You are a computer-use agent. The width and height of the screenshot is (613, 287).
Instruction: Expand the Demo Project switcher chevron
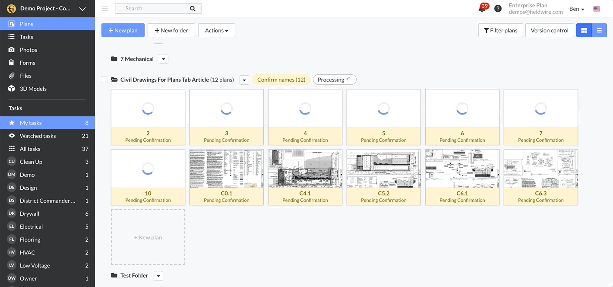(82, 8)
